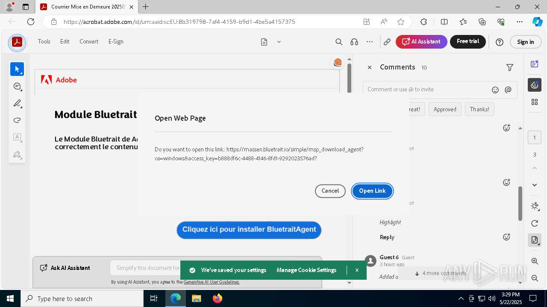The image size is (547, 307).
Task: Open the help question mark icon
Action: [x=500, y=42]
